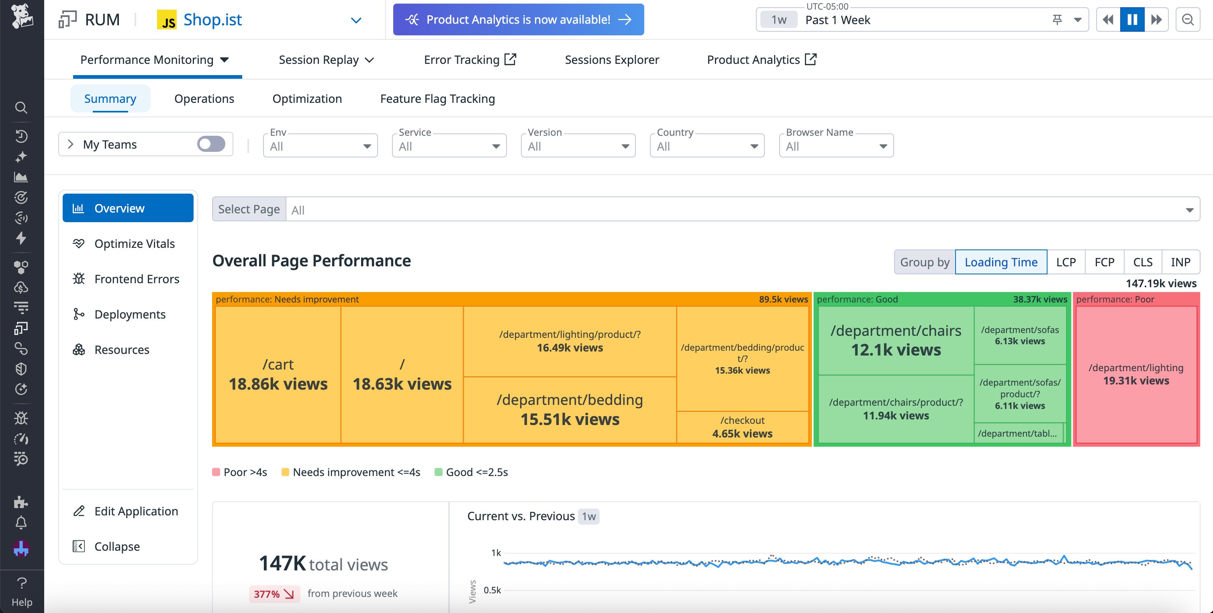
Task: Click the Product Analytics announcement banner
Action: [518, 19]
